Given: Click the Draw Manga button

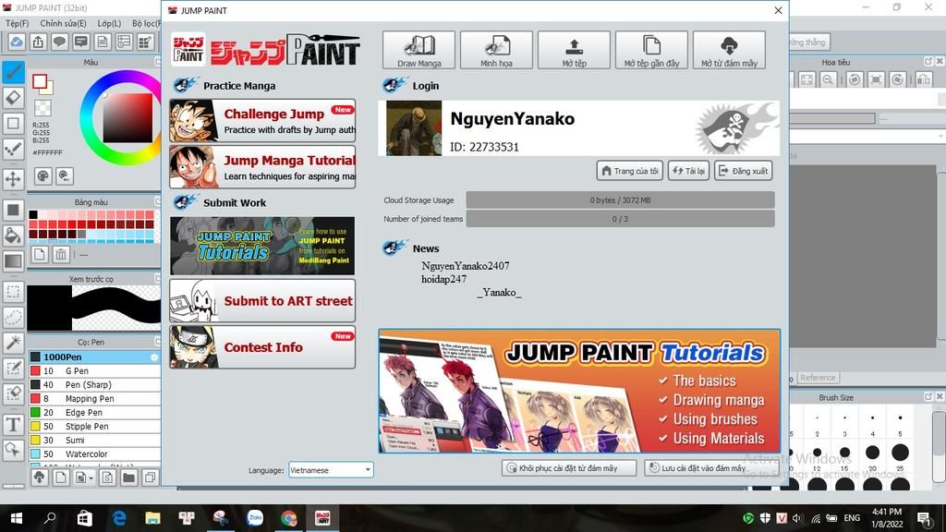Looking at the screenshot, I should click(419, 51).
